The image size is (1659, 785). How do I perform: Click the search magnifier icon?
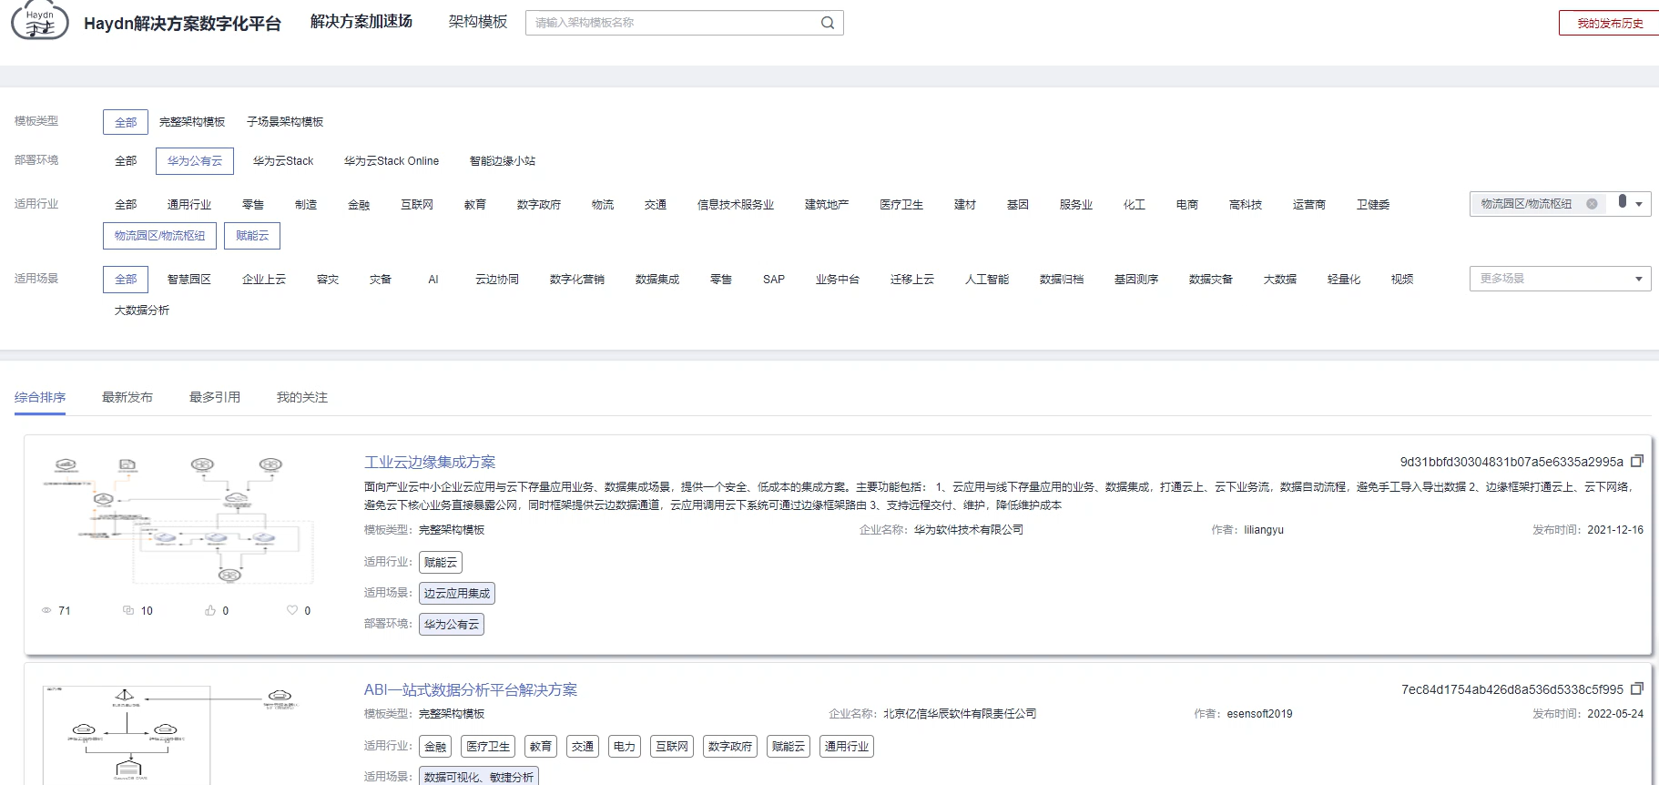point(828,23)
